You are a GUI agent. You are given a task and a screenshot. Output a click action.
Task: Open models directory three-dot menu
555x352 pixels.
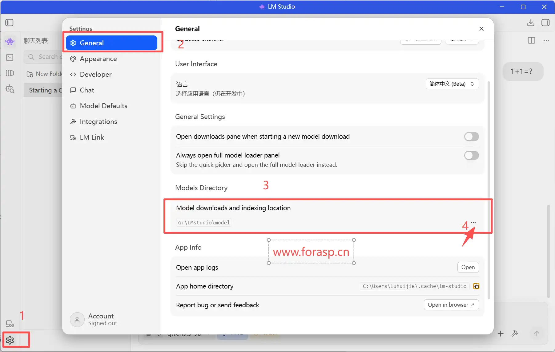pyautogui.click(x=473, y=222)
